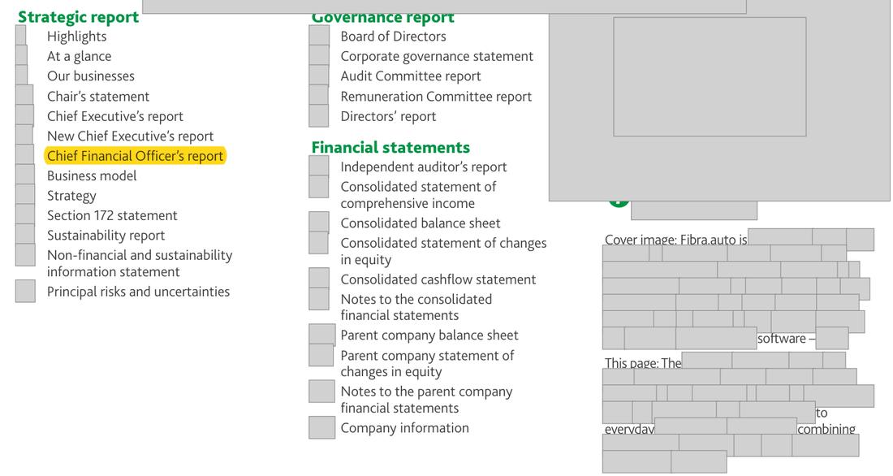Go to Parent company balance sheet
Screen dimensions: 893x476
point(429,335)
